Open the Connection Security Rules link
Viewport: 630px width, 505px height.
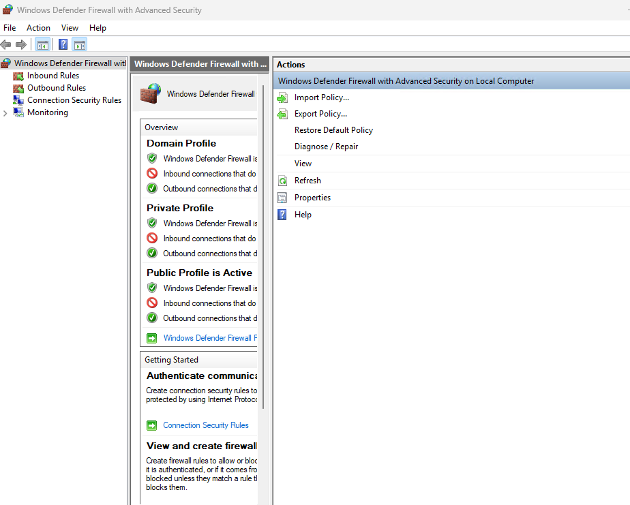coord(206,425)
